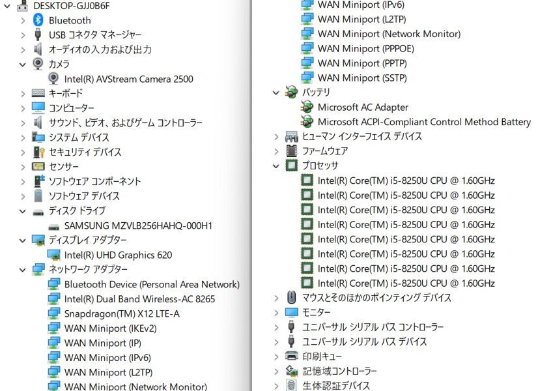Expand the キーボード category
The height and width of the screenshot is (391, 538).
(x=22, y=93)
